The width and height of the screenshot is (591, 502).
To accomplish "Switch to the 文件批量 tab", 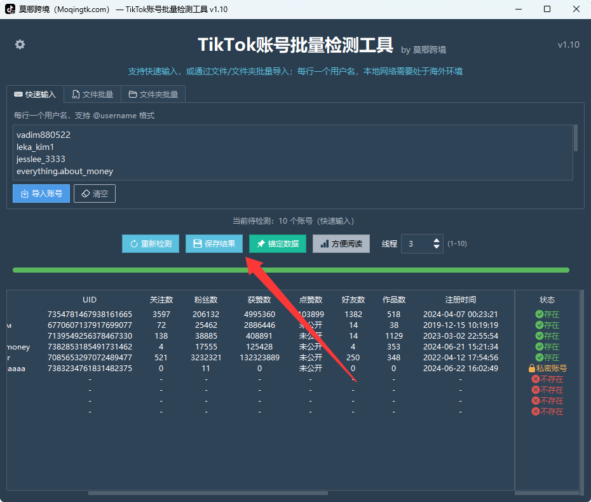I will point(92,94).
